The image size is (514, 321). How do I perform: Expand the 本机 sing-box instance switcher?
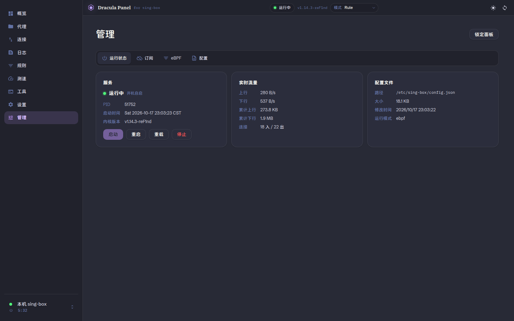41,307
